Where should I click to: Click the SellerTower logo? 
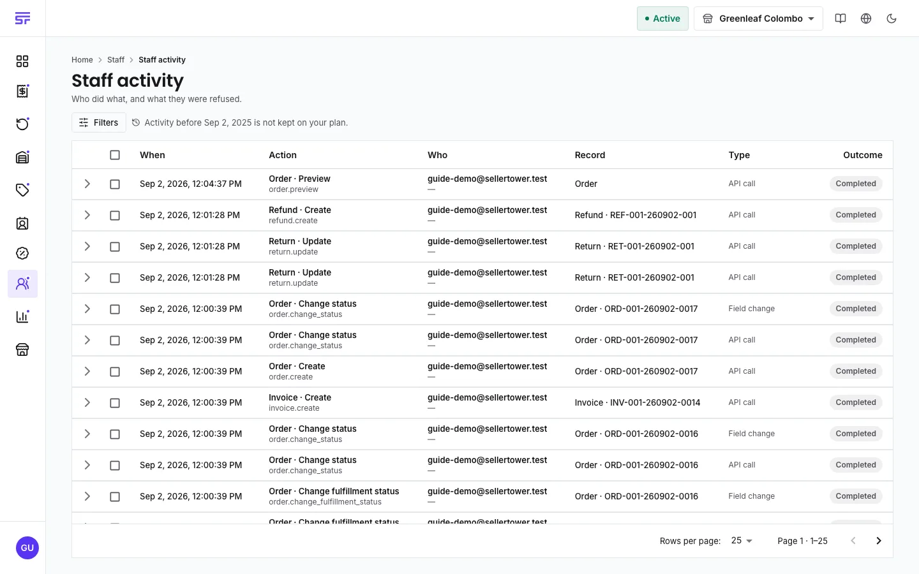coord(22,18)
